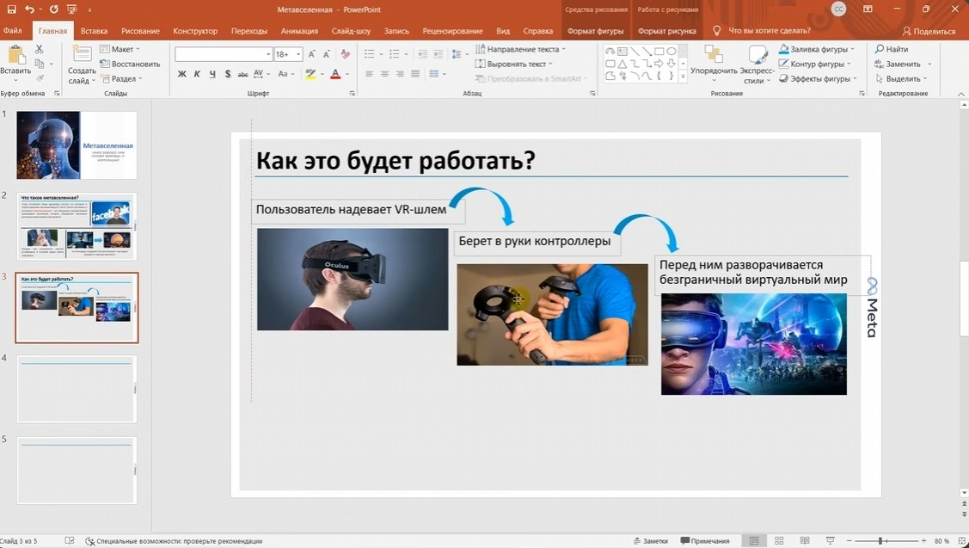This screenshot has height=548, width=969.
Task: Toggle strikethrough abc formatting
Action: coord(242,74)
